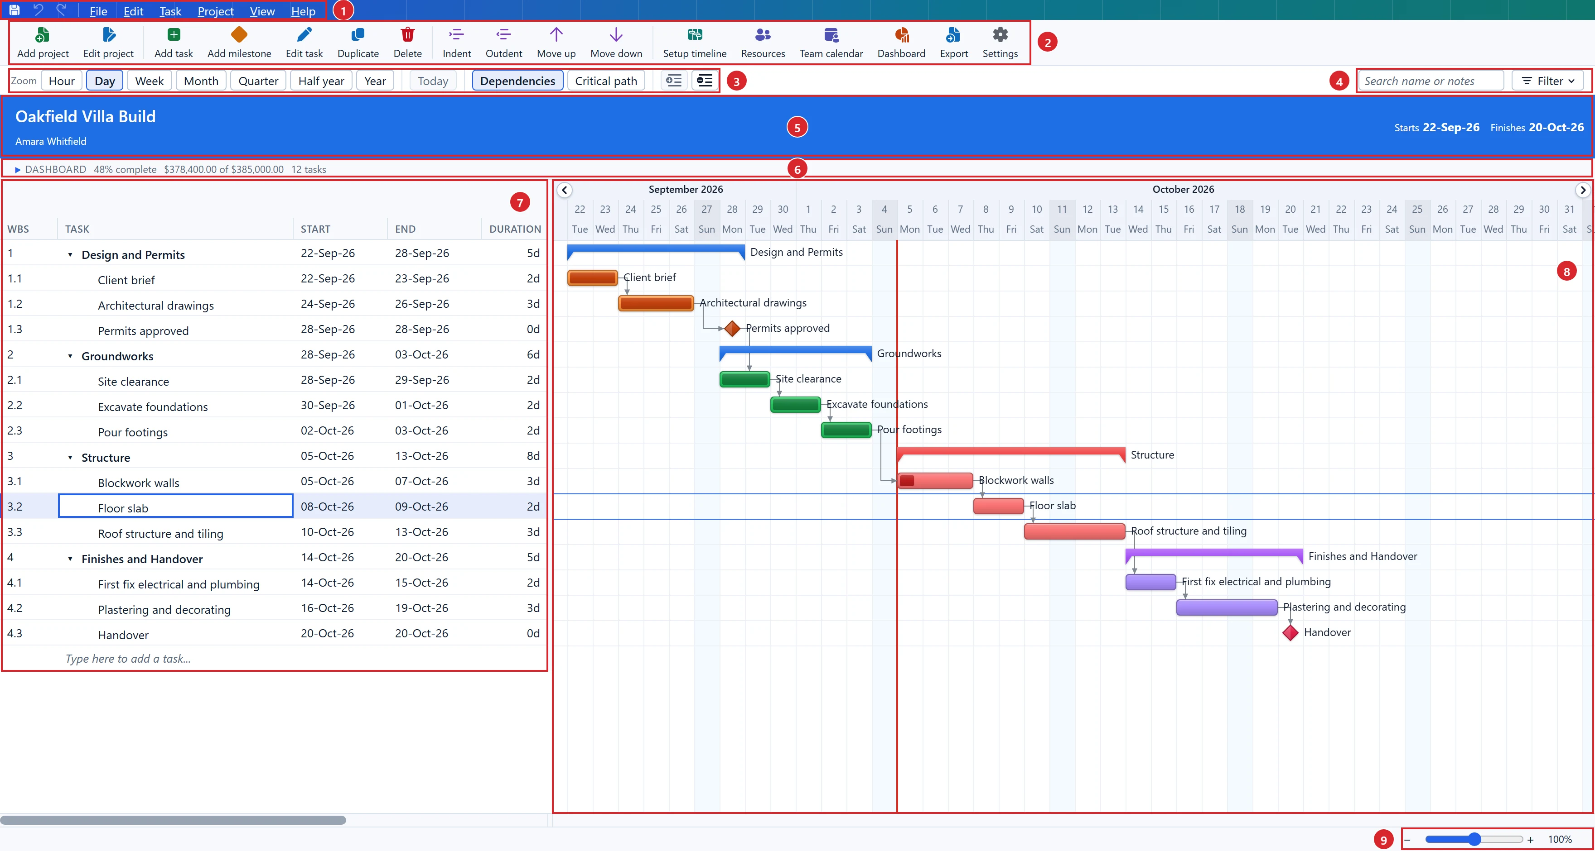
Task: Open the View menu
Action: pyautogui.click(x=262, y=11)
